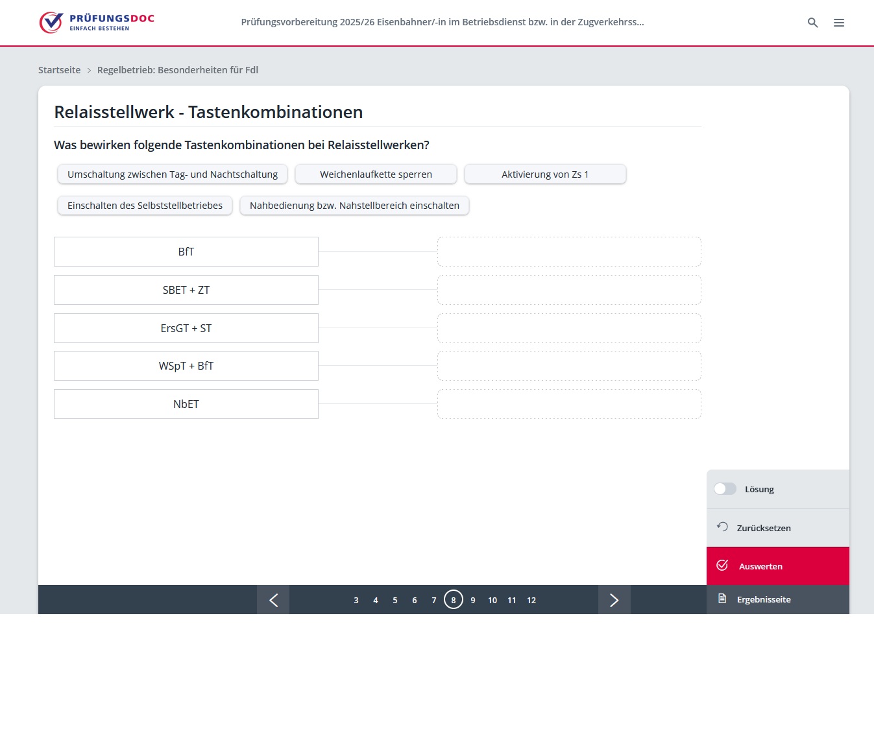Jump to question 9
Screen dimensions: 874x740
[x=473, y=601]
